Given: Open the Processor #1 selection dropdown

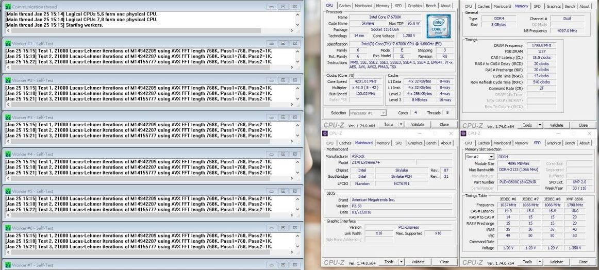Looking at the screenshot, I should pos(383,113).
